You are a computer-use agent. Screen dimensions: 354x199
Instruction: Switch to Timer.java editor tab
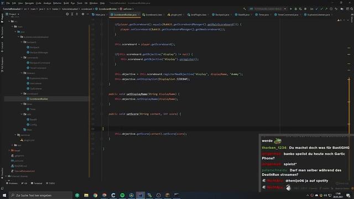coord(262,15)
